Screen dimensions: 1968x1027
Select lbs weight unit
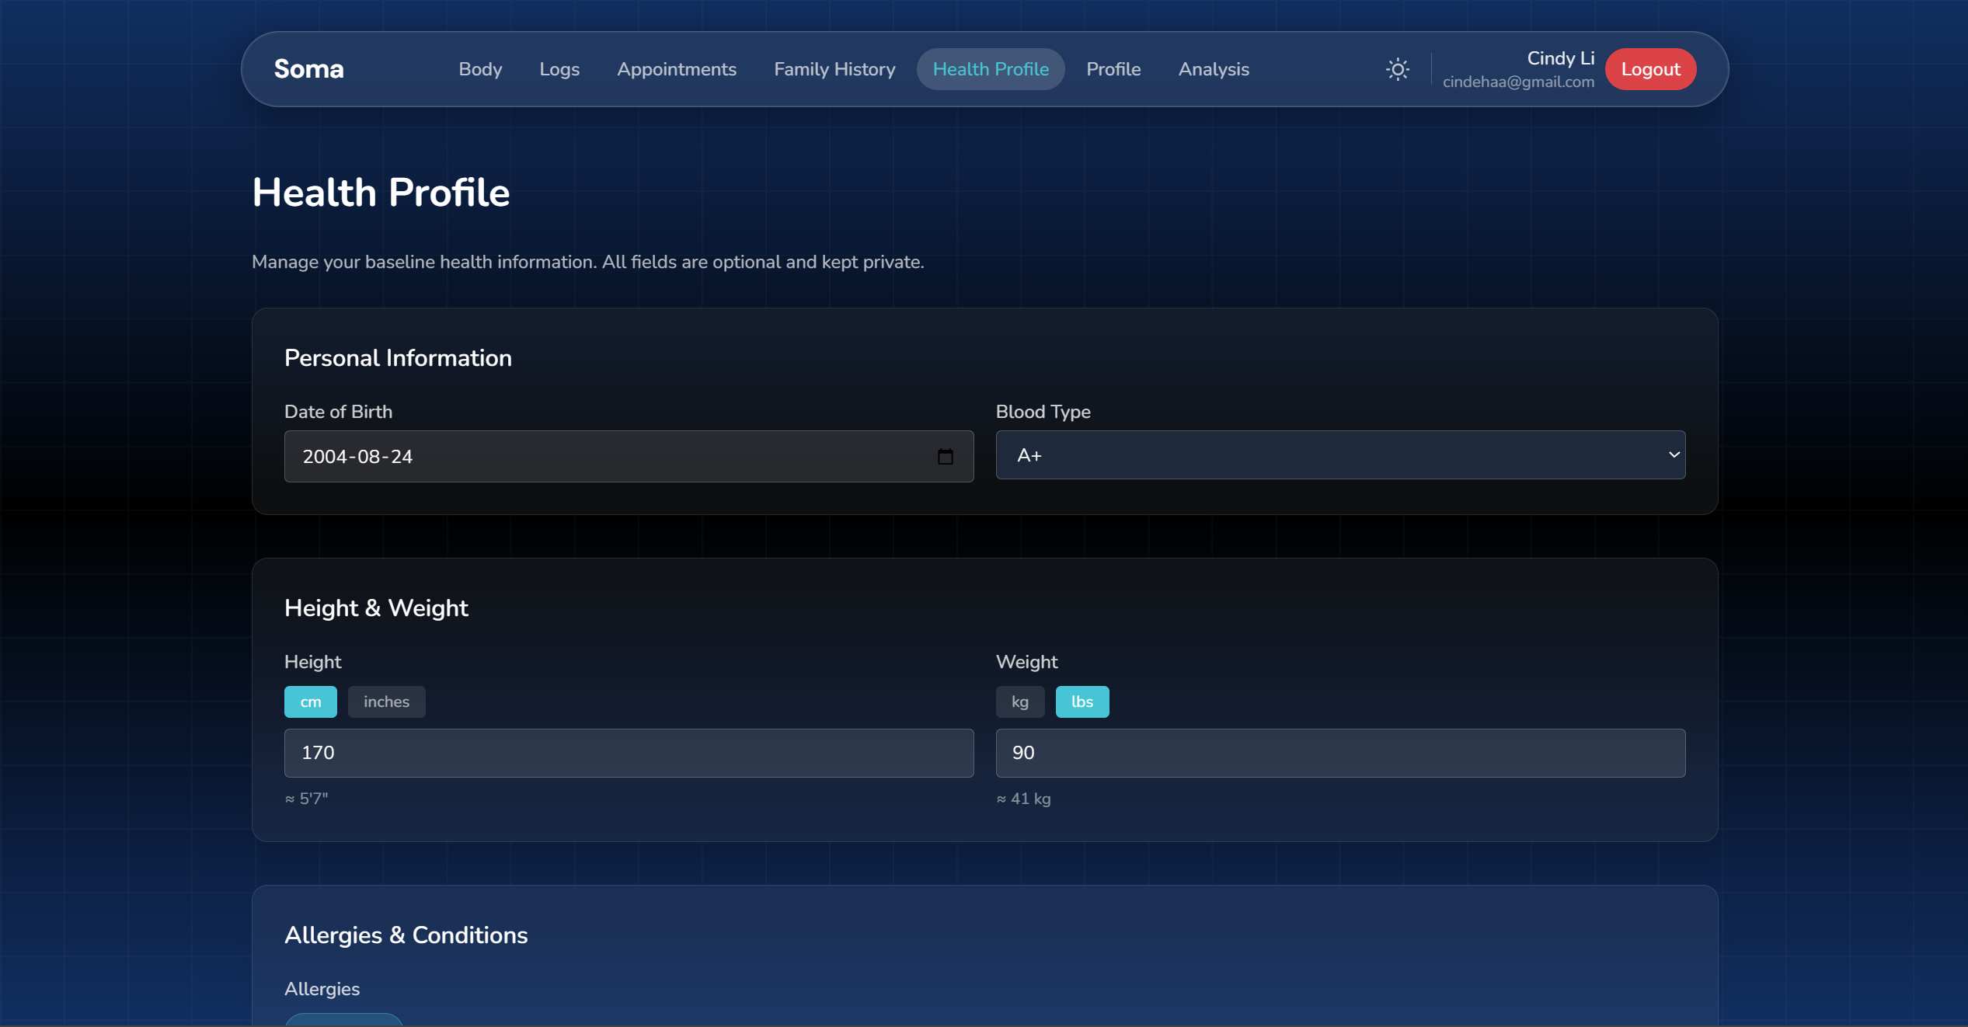click(1082, 701)
